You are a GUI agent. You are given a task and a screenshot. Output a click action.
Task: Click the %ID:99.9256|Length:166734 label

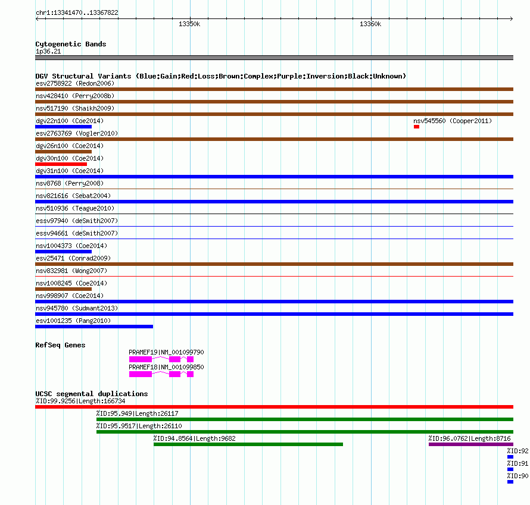(x=80, y=401)
